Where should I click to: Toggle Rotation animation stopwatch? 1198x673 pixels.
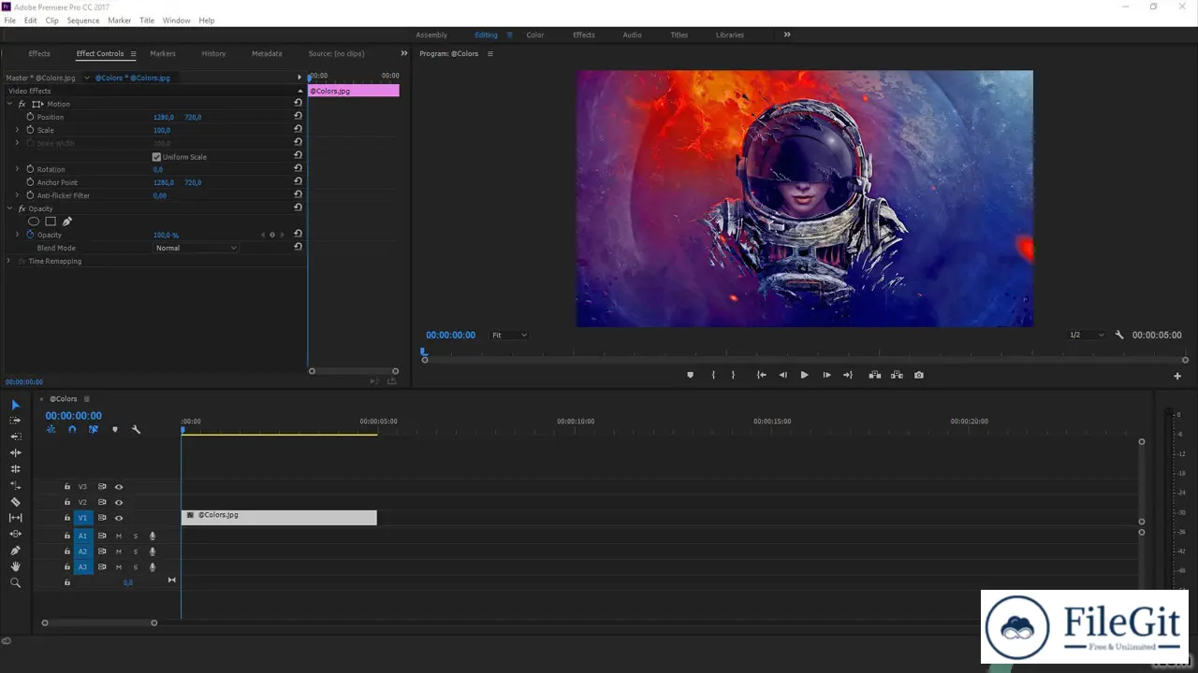click(30, 169)
